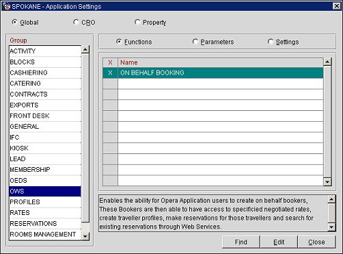Click the Find button

[x=241, y=242]
